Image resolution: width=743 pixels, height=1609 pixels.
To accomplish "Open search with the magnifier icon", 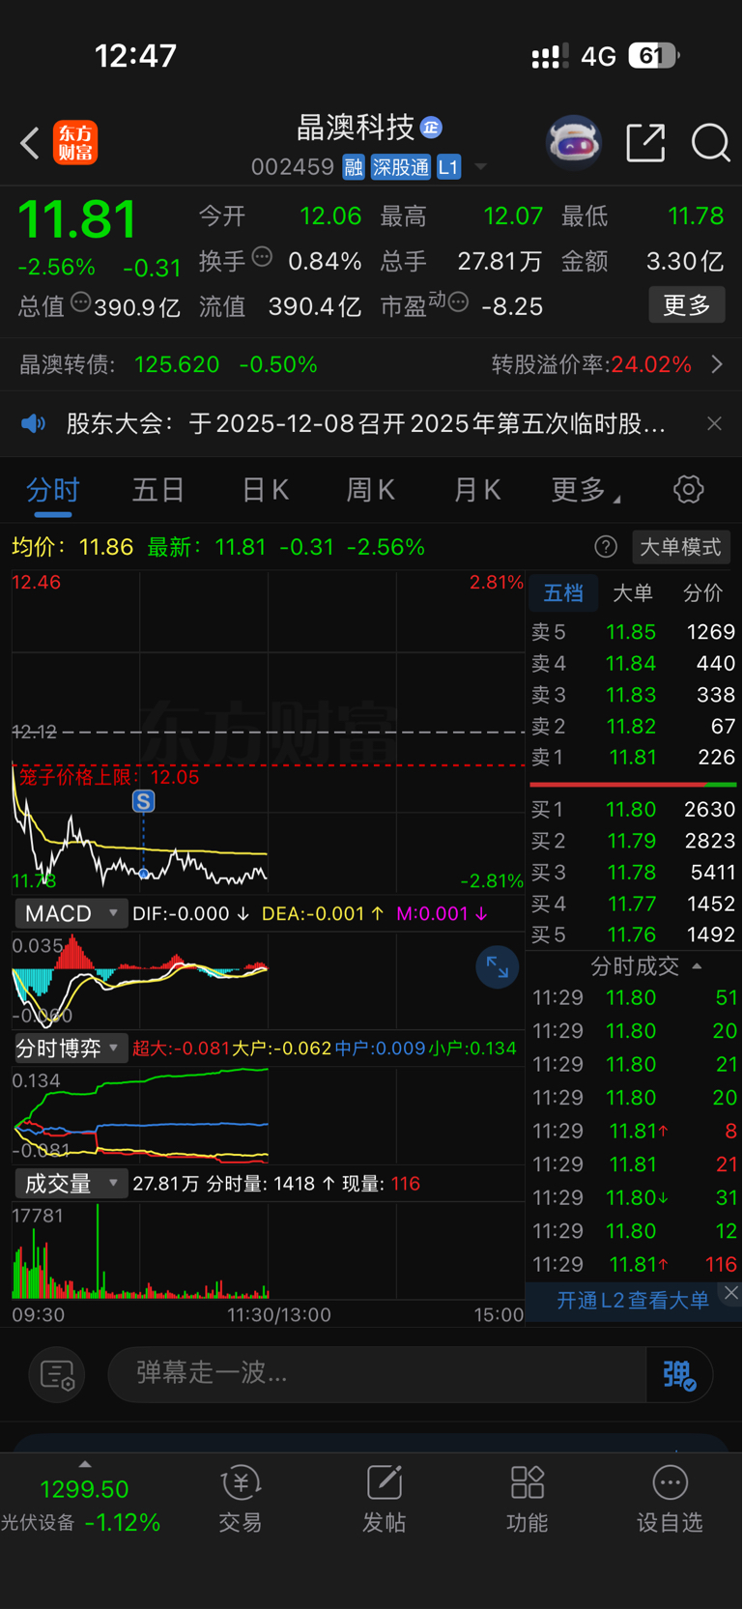I will [x=711, y=143].
